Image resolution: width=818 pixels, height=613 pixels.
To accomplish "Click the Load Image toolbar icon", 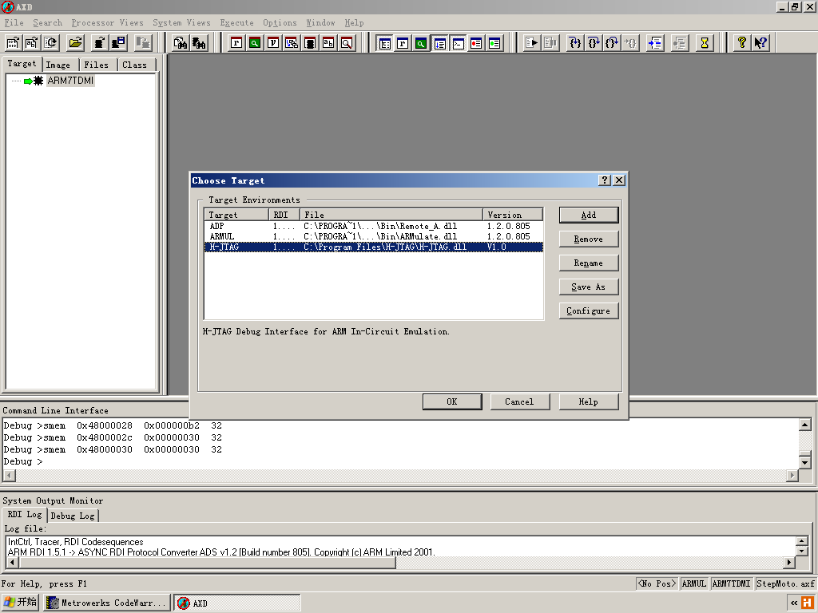I will tap(13, 43).
